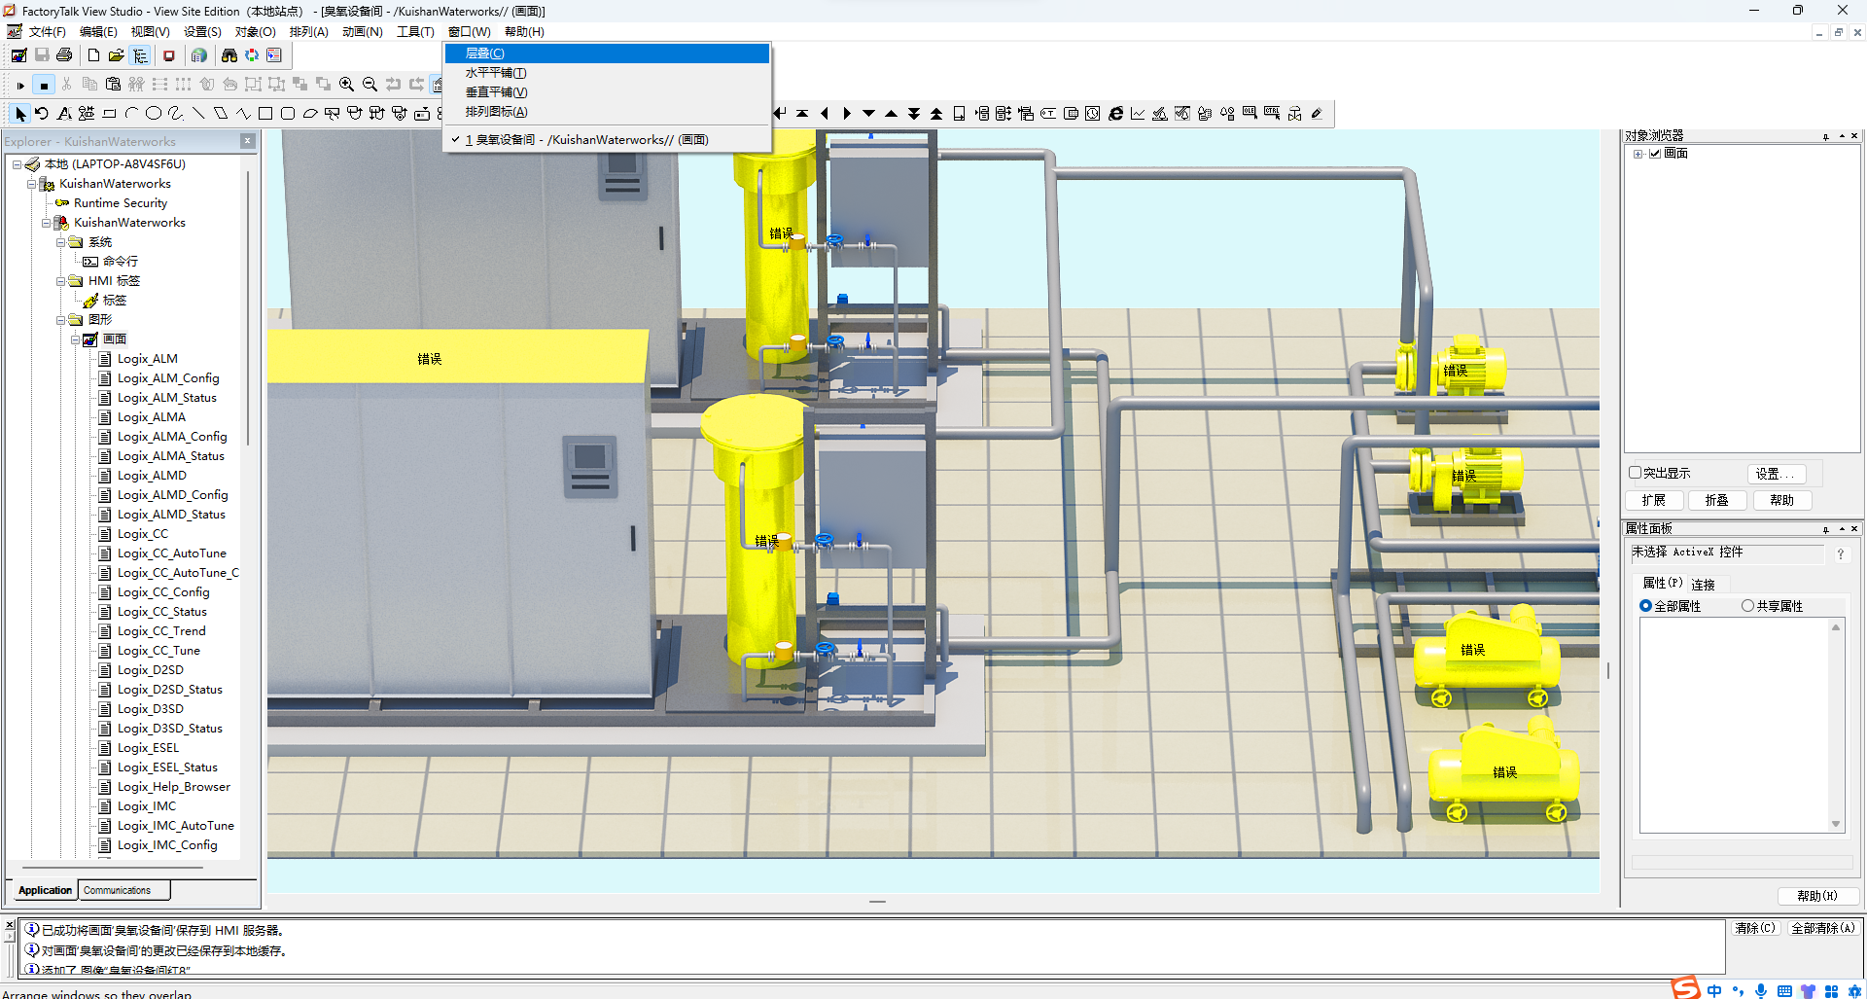Screen dimensions: 1867x999
Task: Choose 层叠(C) from the window menu
Action: click(x=608, y=54)
